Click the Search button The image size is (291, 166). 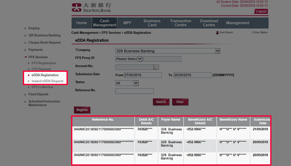pyautogui.click(x=161, y=102)
